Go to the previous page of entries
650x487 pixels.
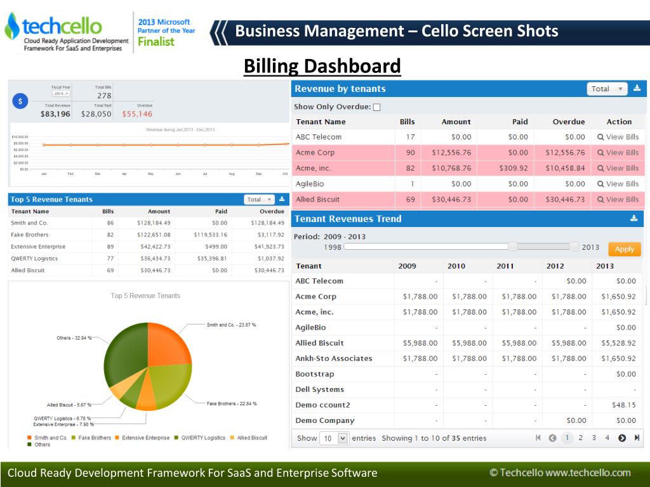[552, 438]
